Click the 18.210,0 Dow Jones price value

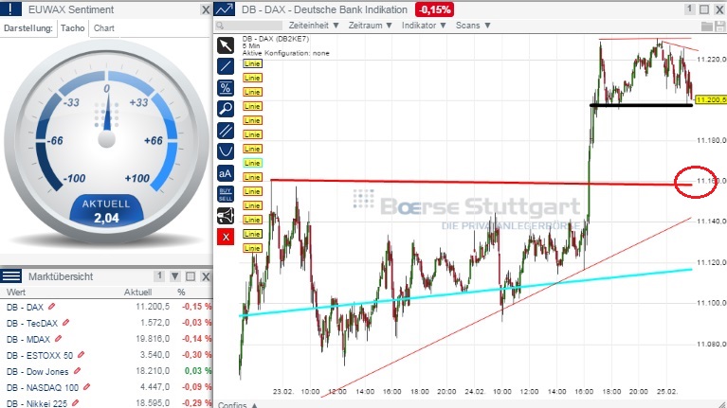(152, 371)
